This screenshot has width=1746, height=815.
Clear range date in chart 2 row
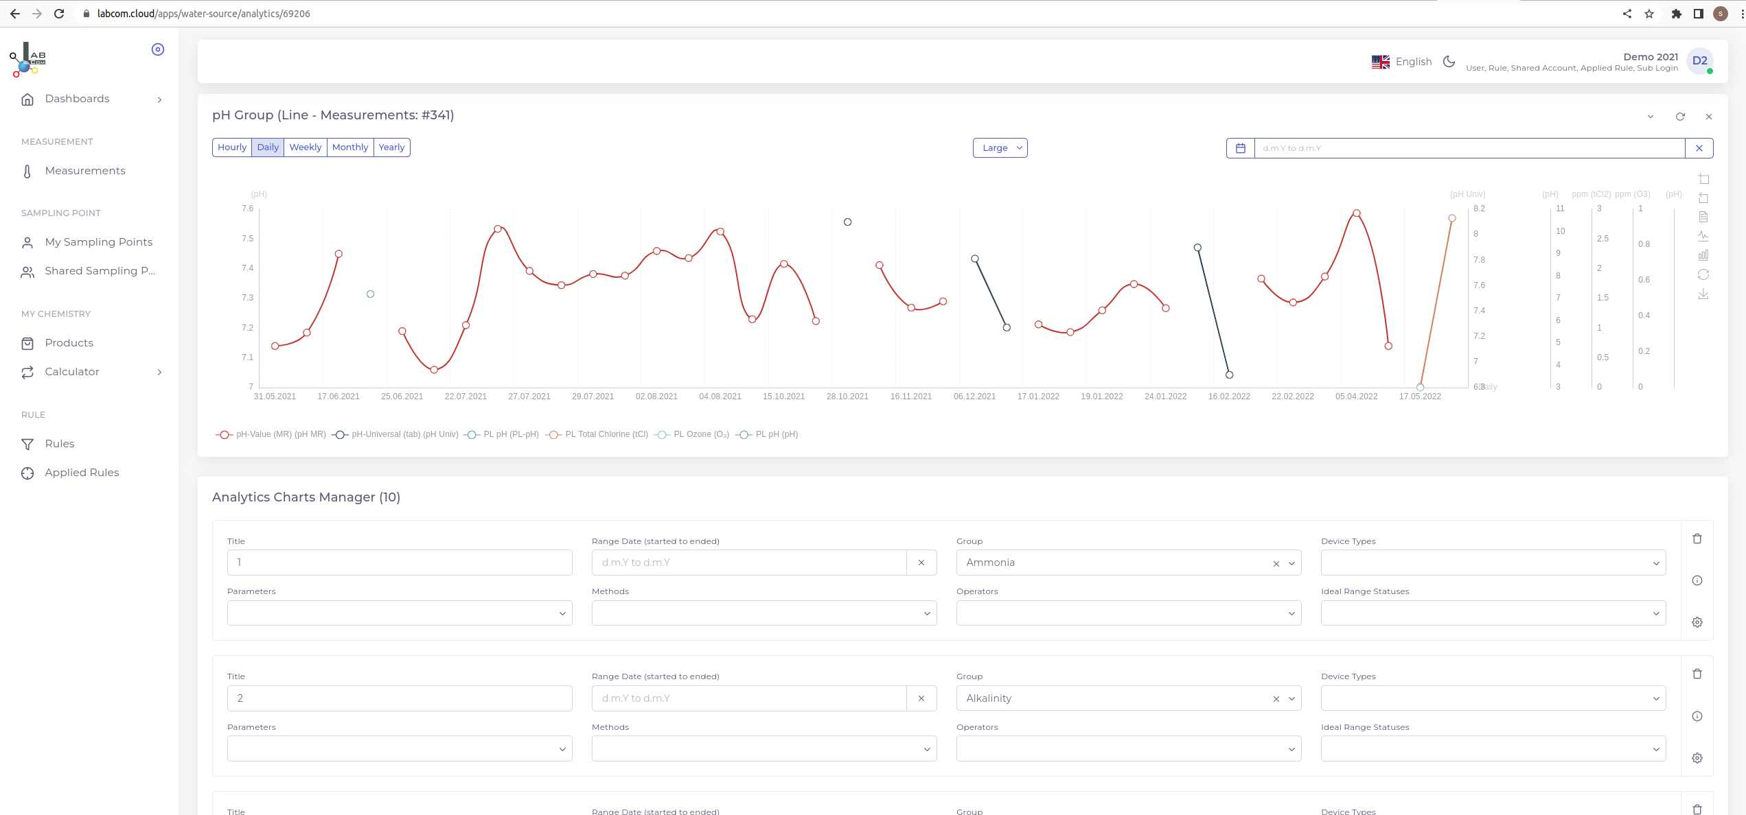[x=921, y=698]
